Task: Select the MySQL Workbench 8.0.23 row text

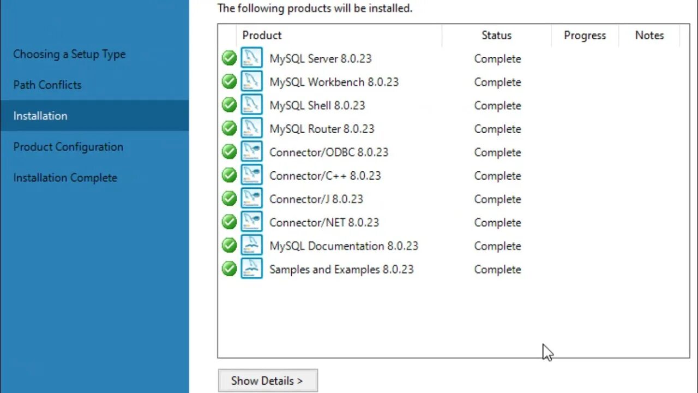Action: [334, 82]
